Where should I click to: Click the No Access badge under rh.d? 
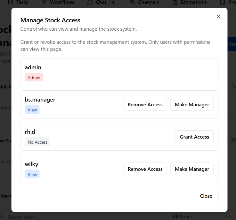pyautogui.click(x=37, y=142)
